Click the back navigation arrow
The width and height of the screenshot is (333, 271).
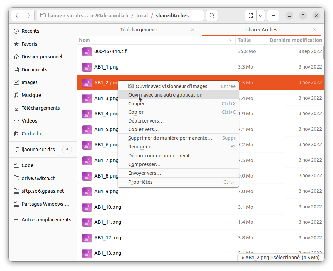[x=17, y=16]
